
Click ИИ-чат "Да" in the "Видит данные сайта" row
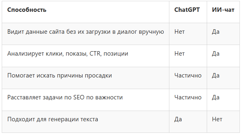[216, 32]
